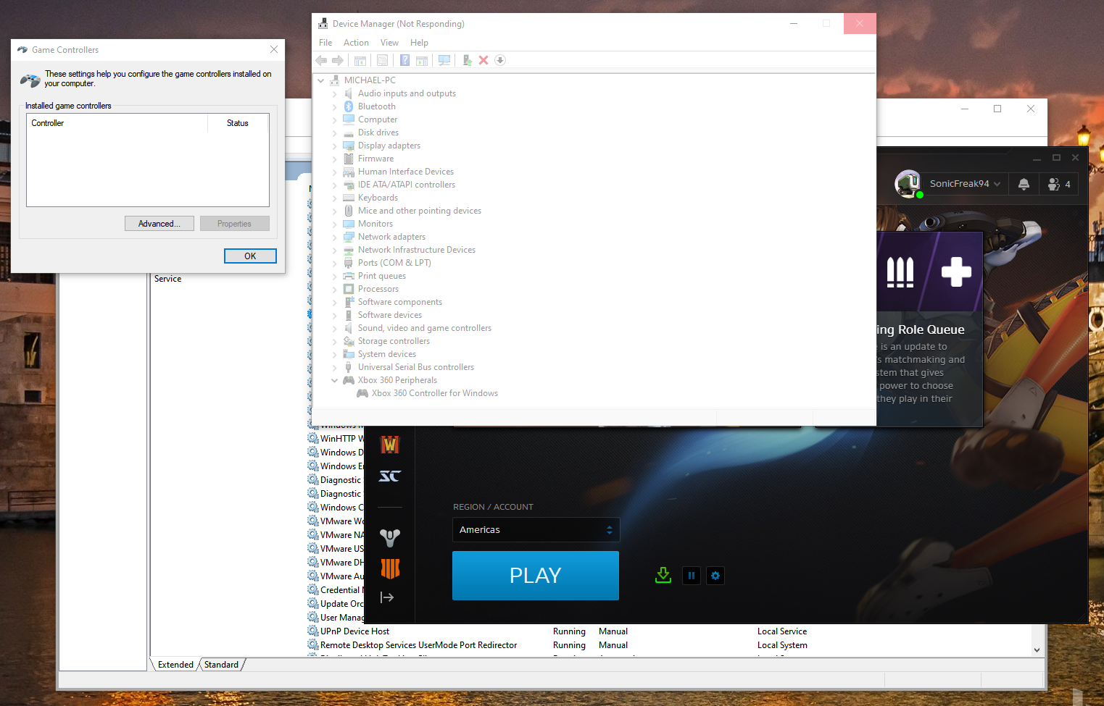This screenshot has width=1104, height=706.
Task: Expand the Human Interface Devices node
Action: (x=334, y=172)
